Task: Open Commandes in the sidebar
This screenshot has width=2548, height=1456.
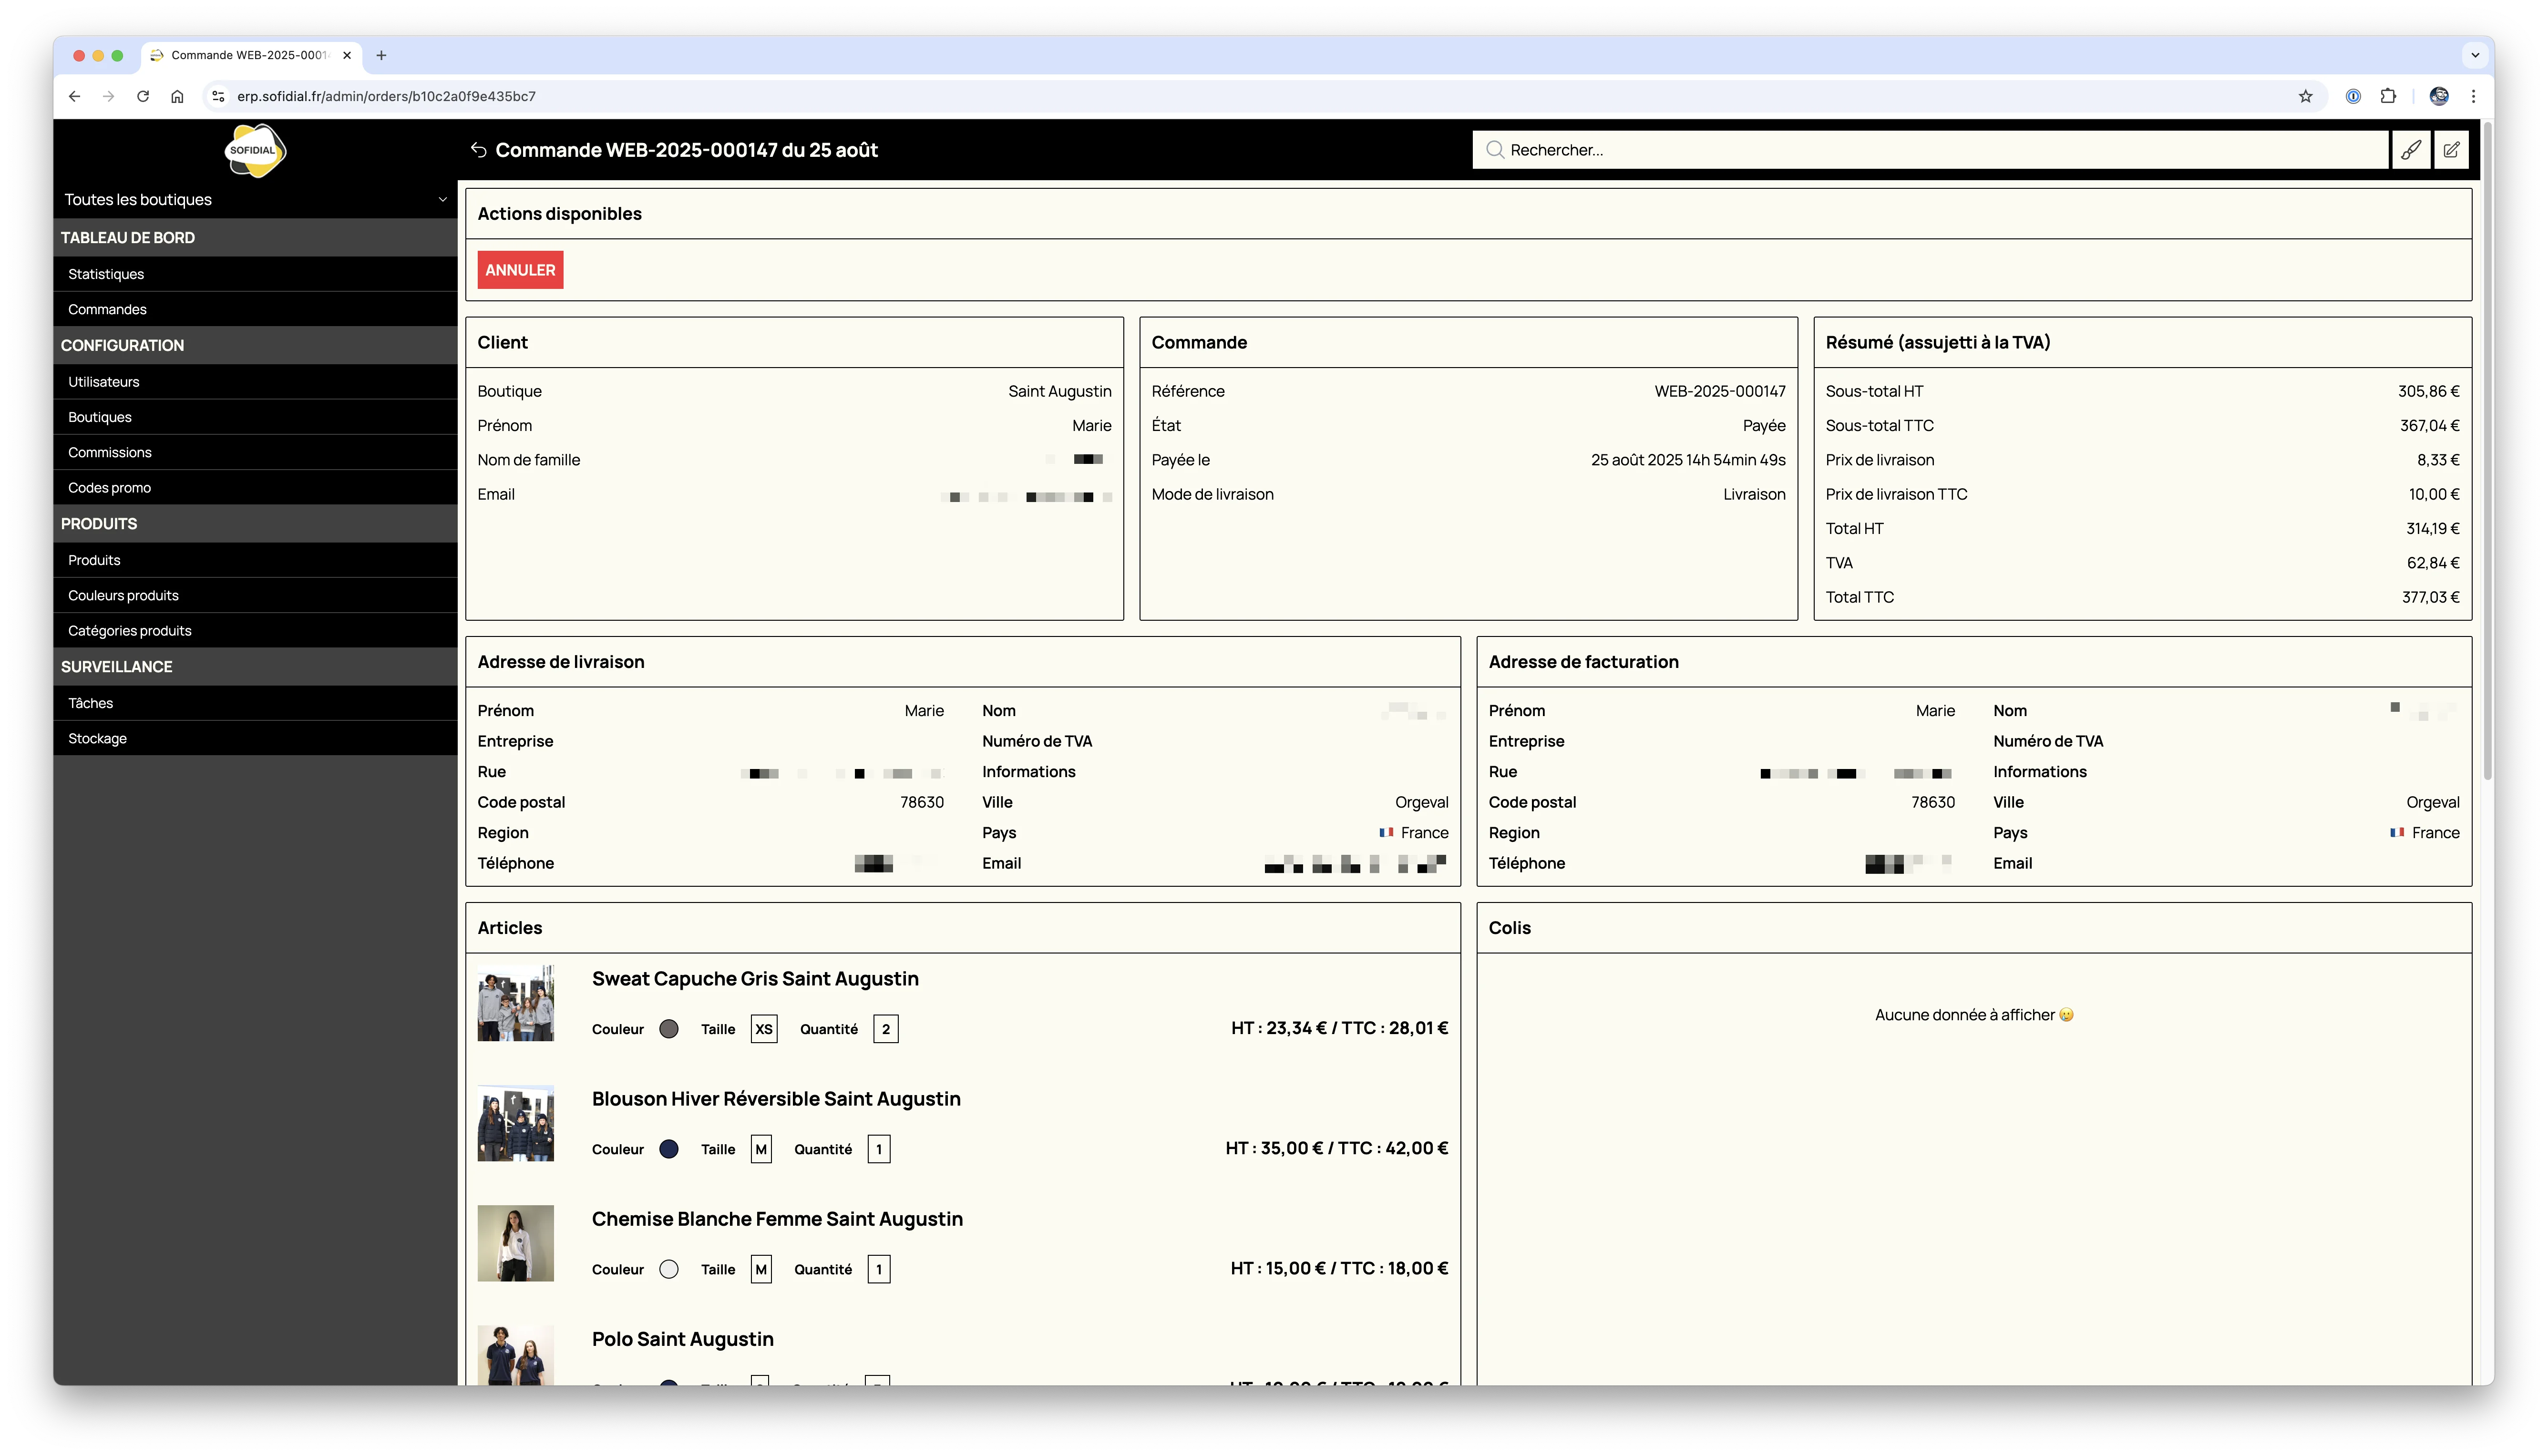Action: click(255, 309)
